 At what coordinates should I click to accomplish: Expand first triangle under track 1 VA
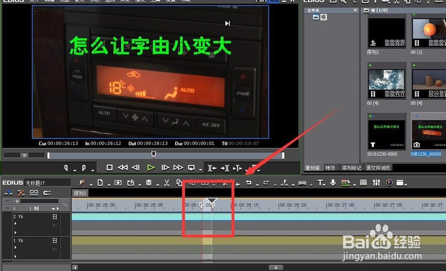point(15,247)
